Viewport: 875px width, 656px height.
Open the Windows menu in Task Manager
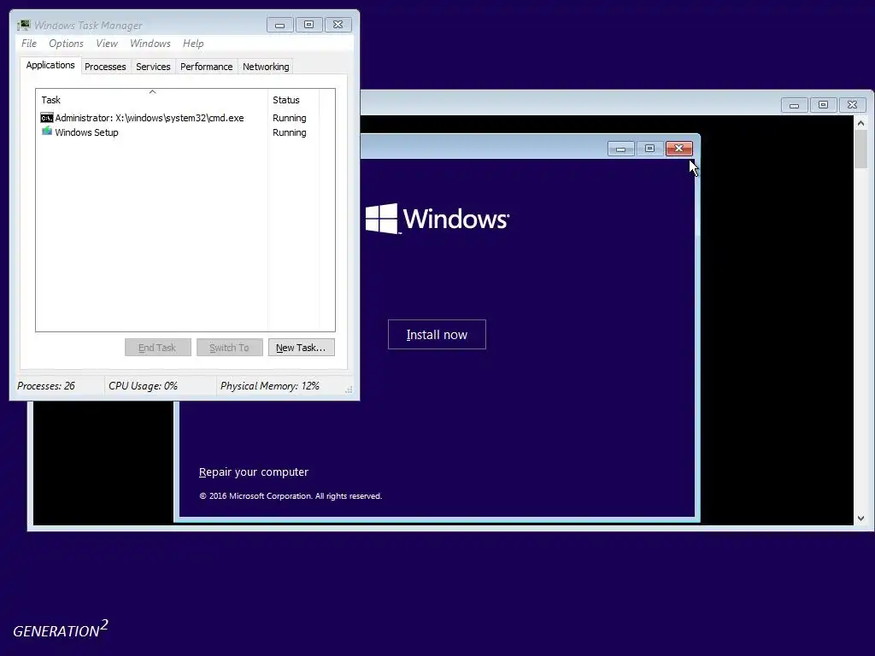pyautogui.click(x=150, y=44)
